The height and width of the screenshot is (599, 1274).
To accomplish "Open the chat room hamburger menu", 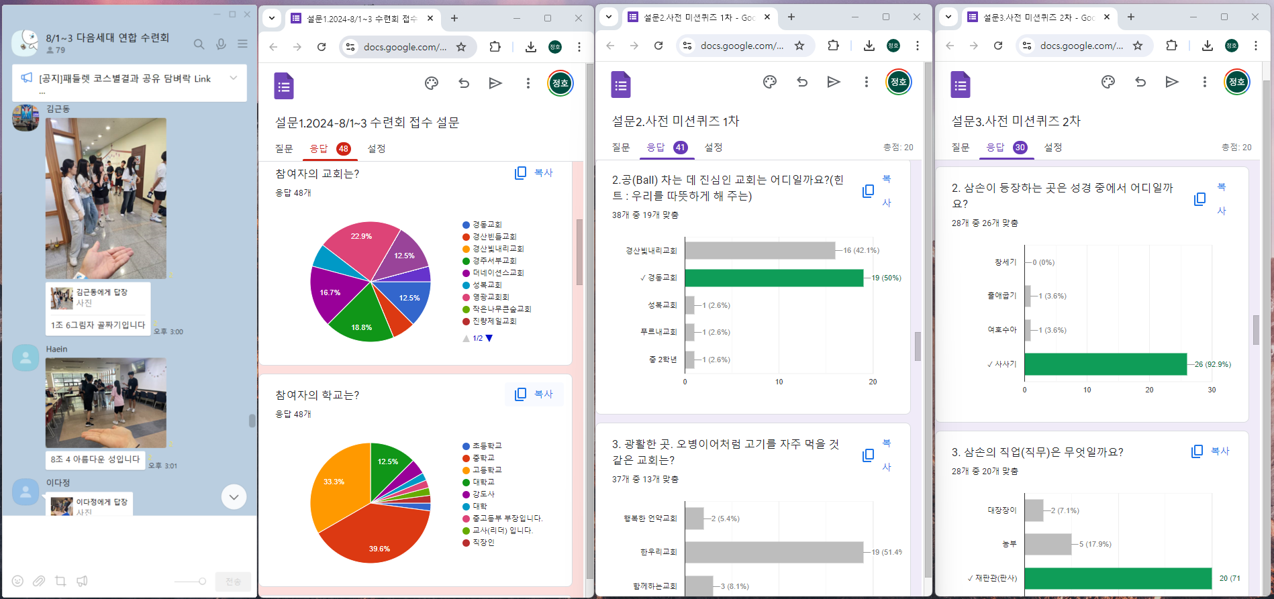I will (x=242, y=44).
